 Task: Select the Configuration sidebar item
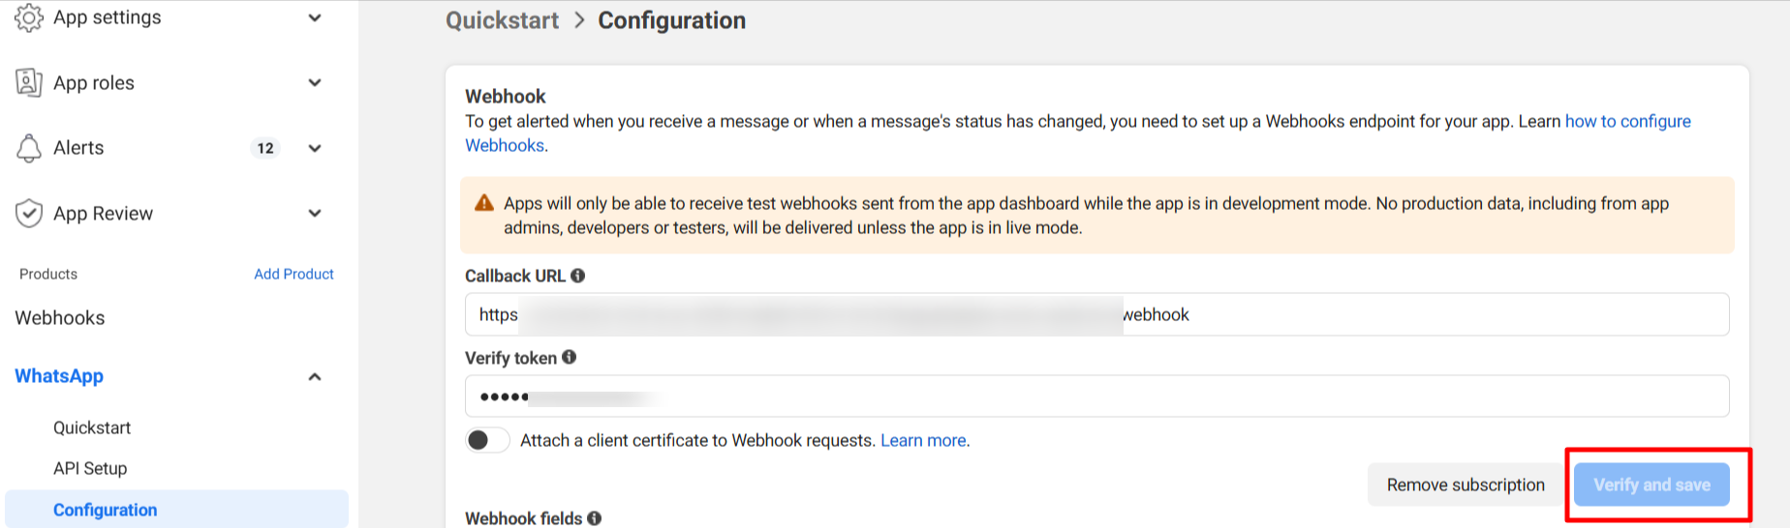coord(176,510)
